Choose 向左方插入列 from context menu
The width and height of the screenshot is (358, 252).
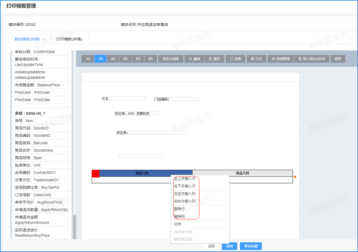(x=200, y=194)
